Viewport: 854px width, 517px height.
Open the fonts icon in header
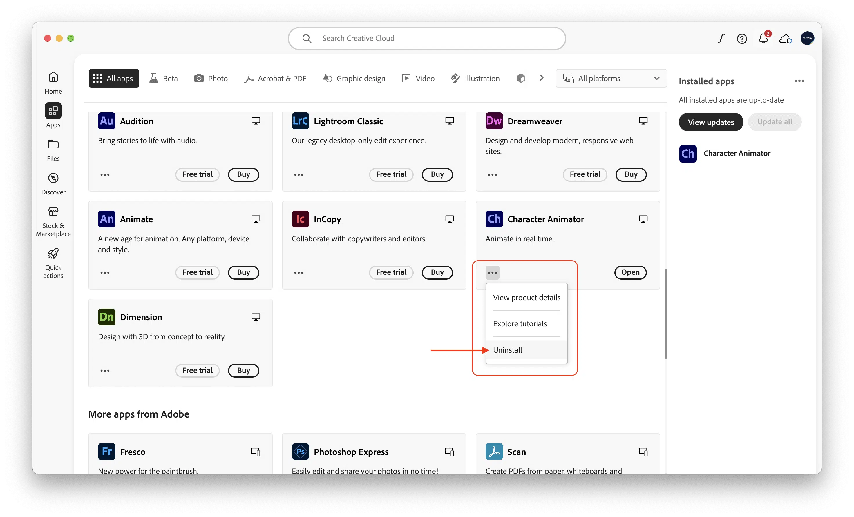pyautogui.click(x=721, y=39)
